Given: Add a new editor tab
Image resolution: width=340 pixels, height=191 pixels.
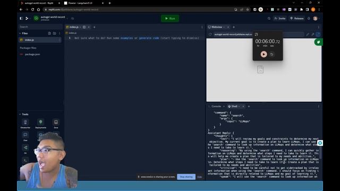Looking at the screenshot, I should 95,27.
